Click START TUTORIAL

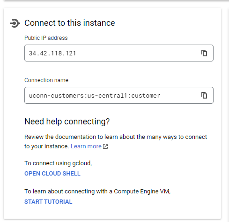point(48,202)
